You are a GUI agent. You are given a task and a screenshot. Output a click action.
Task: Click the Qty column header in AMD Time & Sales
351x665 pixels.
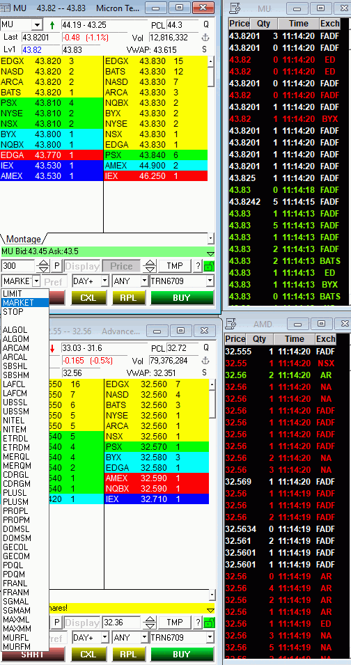click(x=260, y=339)
